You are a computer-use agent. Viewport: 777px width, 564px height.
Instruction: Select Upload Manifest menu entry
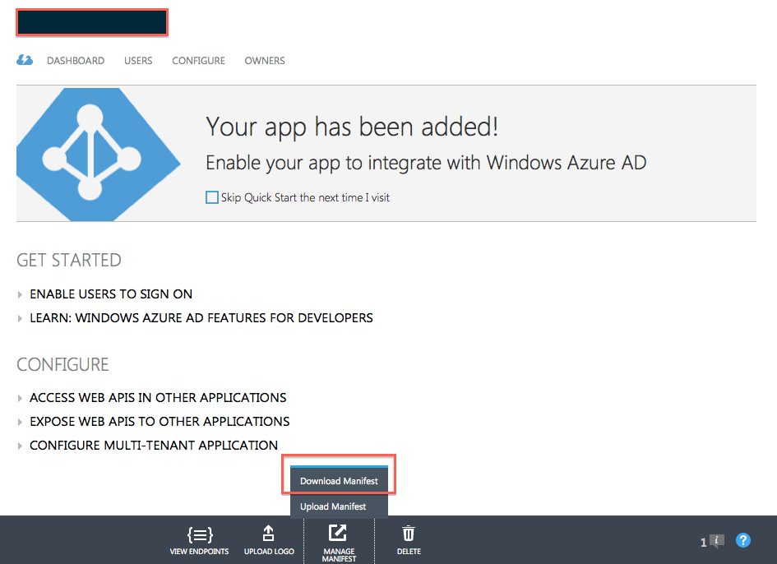click(x=339, y=506)
